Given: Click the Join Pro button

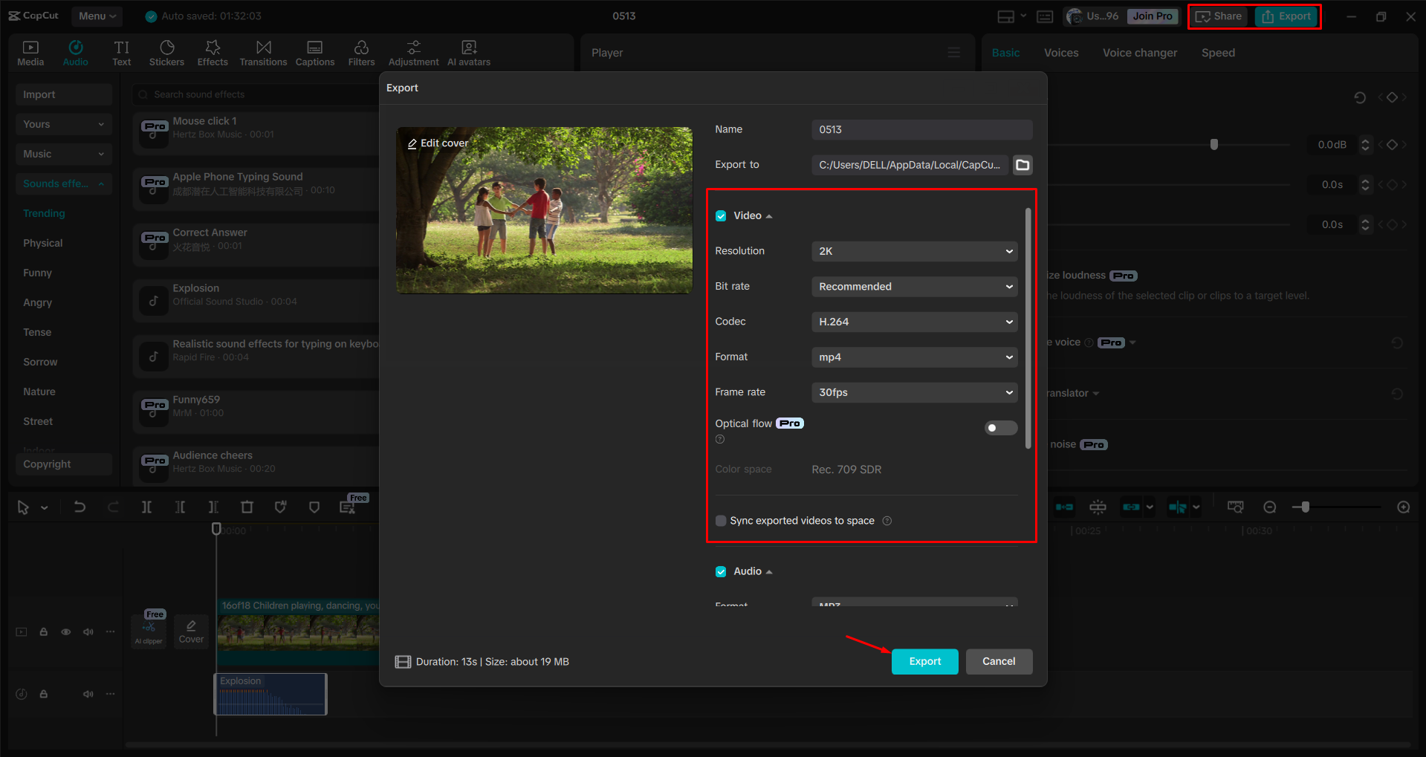Looking at the screenshot, I should (x=1152, y=16).
